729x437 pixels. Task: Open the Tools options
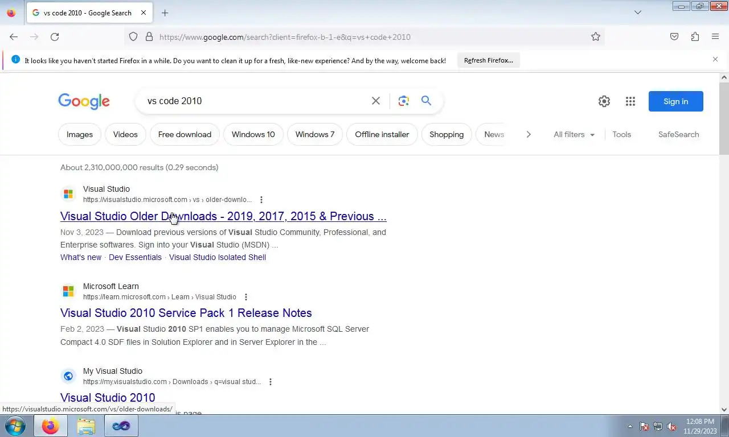pyautogui.click(x=622, y=134)
